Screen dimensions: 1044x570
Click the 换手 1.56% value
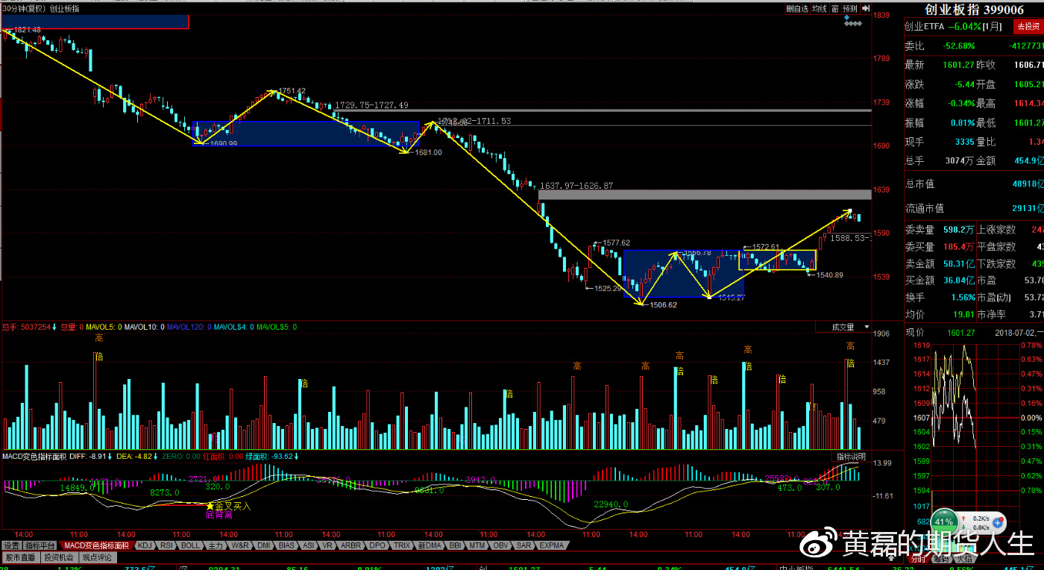[963, 297]
